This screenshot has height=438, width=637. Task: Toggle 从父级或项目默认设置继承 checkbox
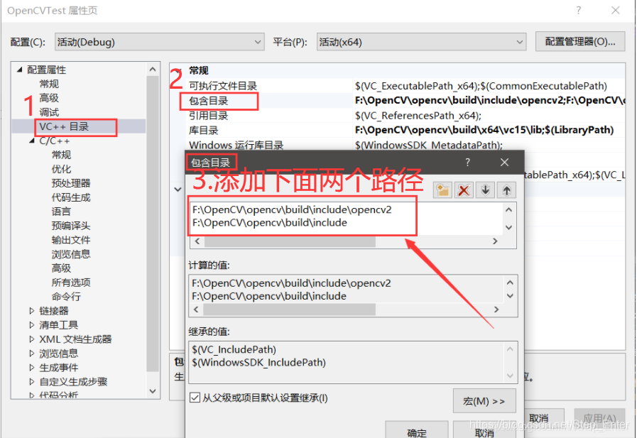point(195,398)
